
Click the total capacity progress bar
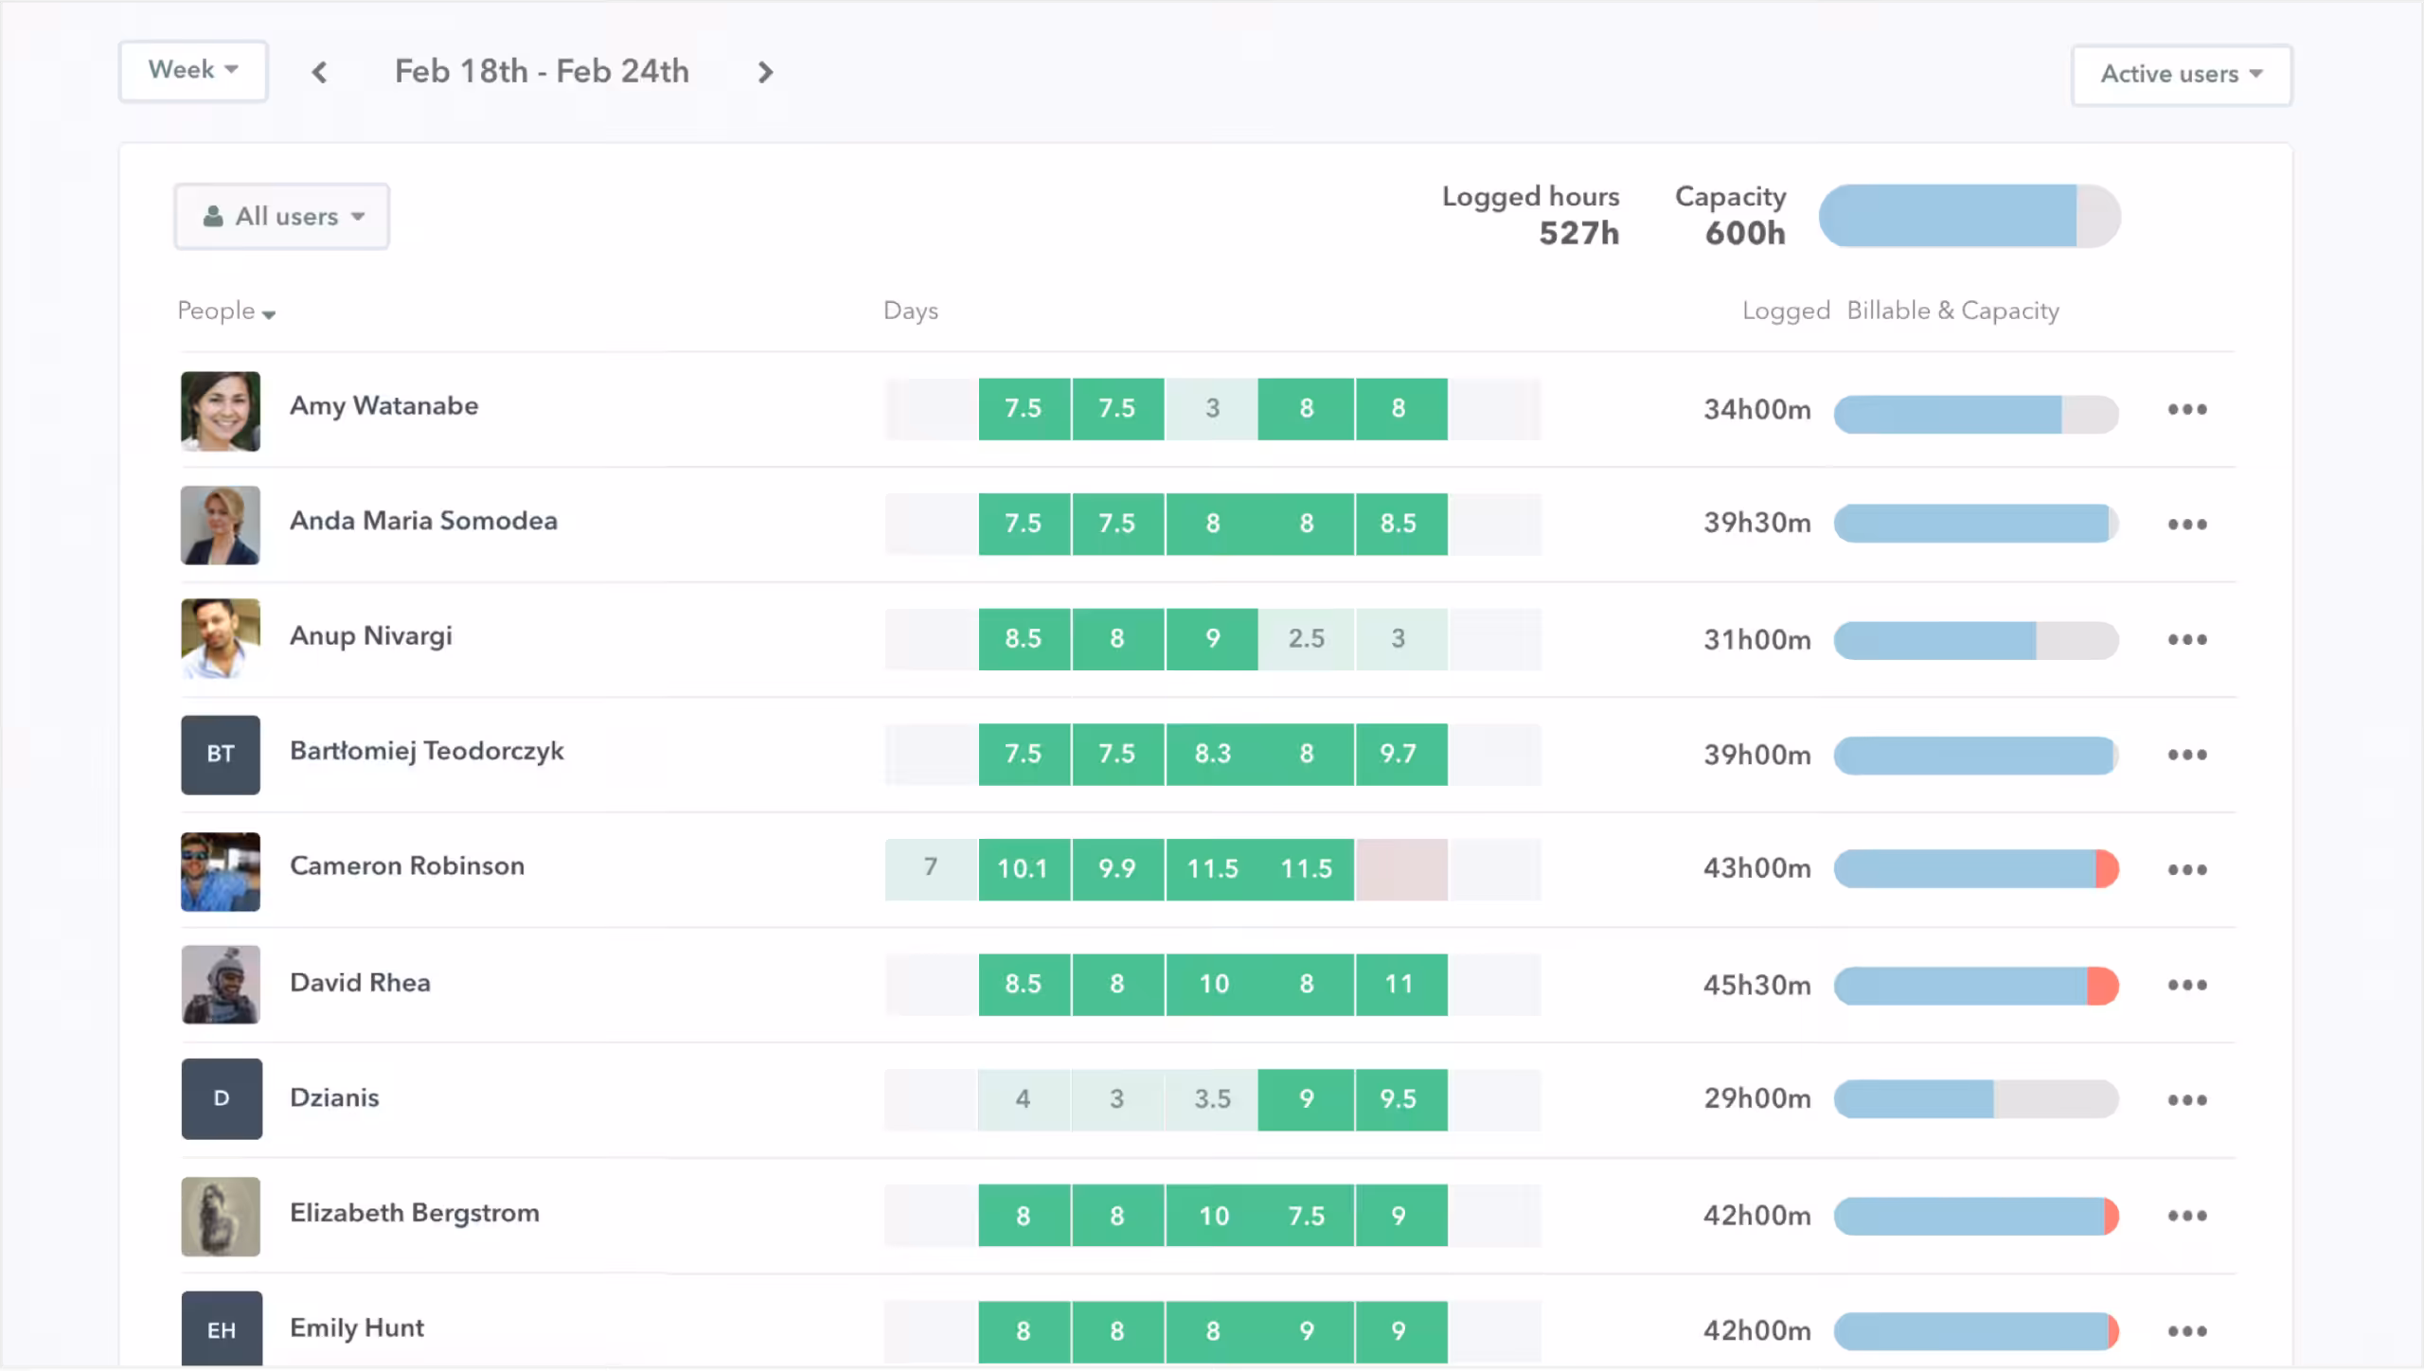click(1969, 216)
